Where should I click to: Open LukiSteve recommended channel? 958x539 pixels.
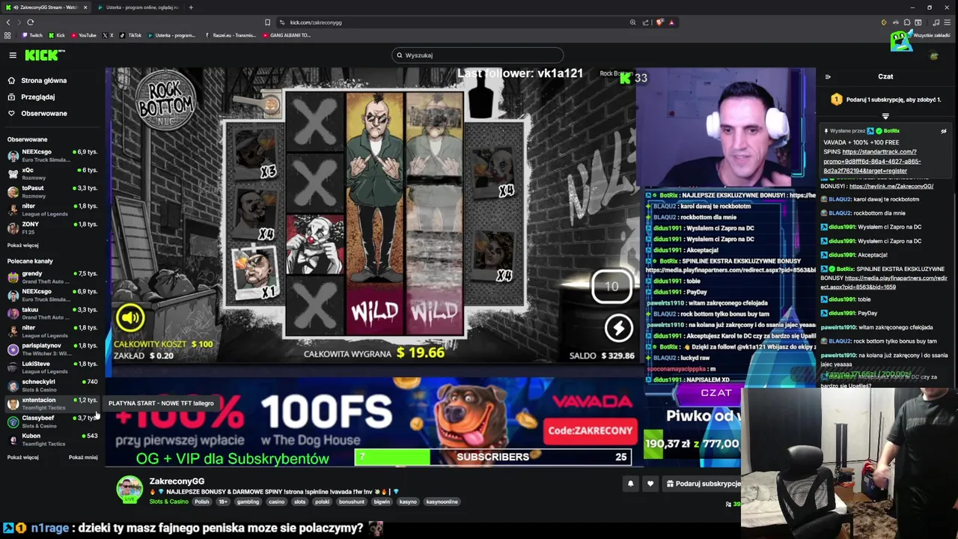point(52,367)
